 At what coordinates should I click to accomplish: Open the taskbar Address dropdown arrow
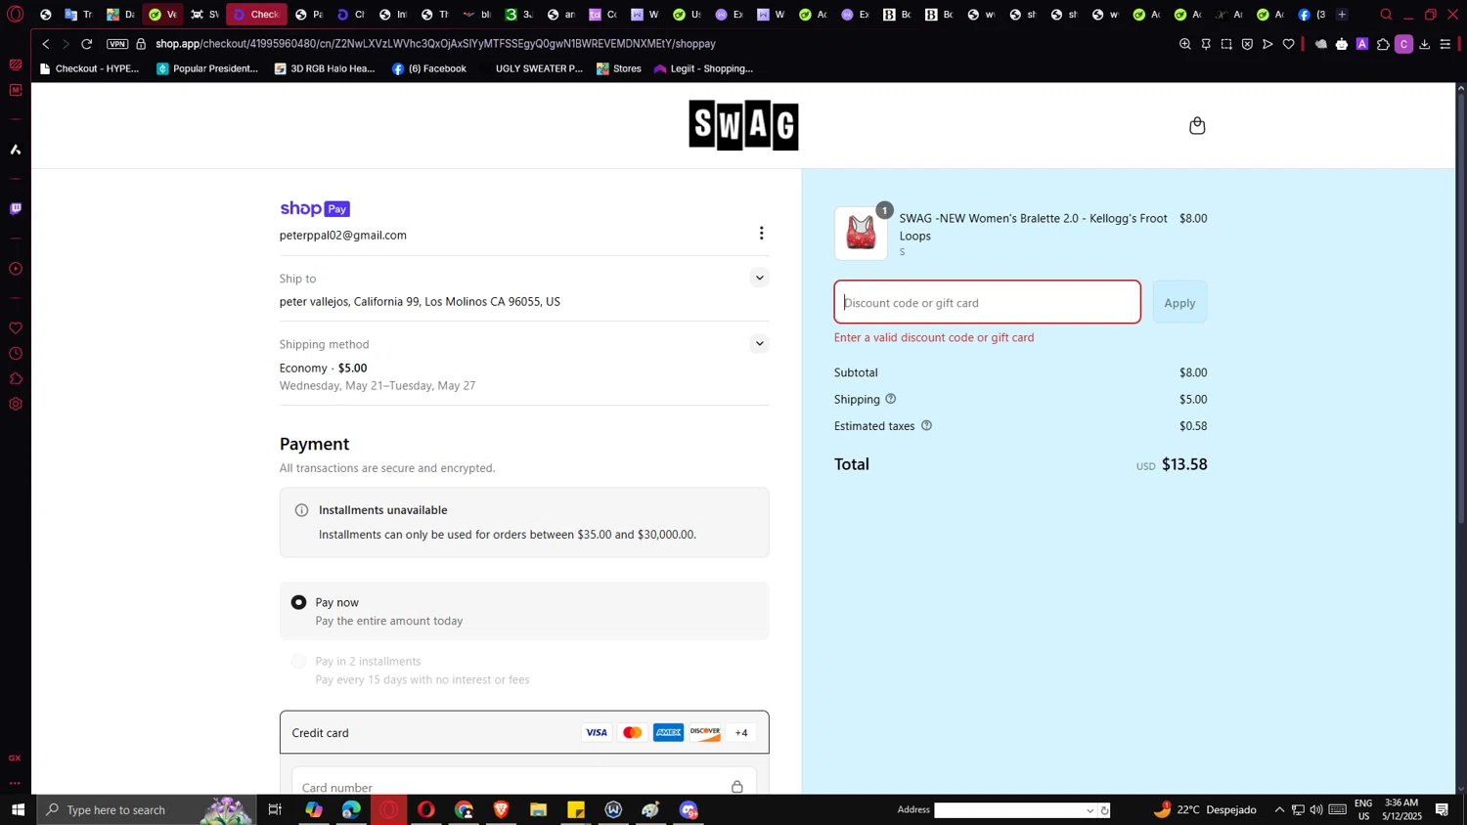1089,810
